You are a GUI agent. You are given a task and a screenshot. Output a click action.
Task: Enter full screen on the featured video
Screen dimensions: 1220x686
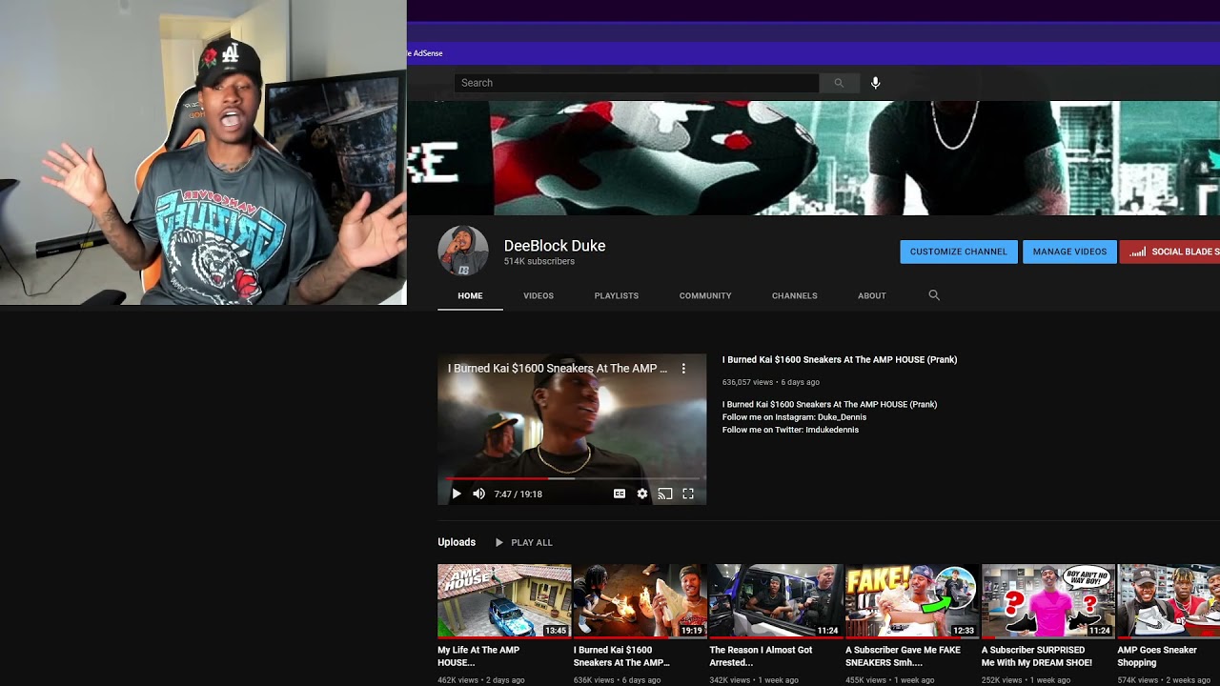coord(688,494)
